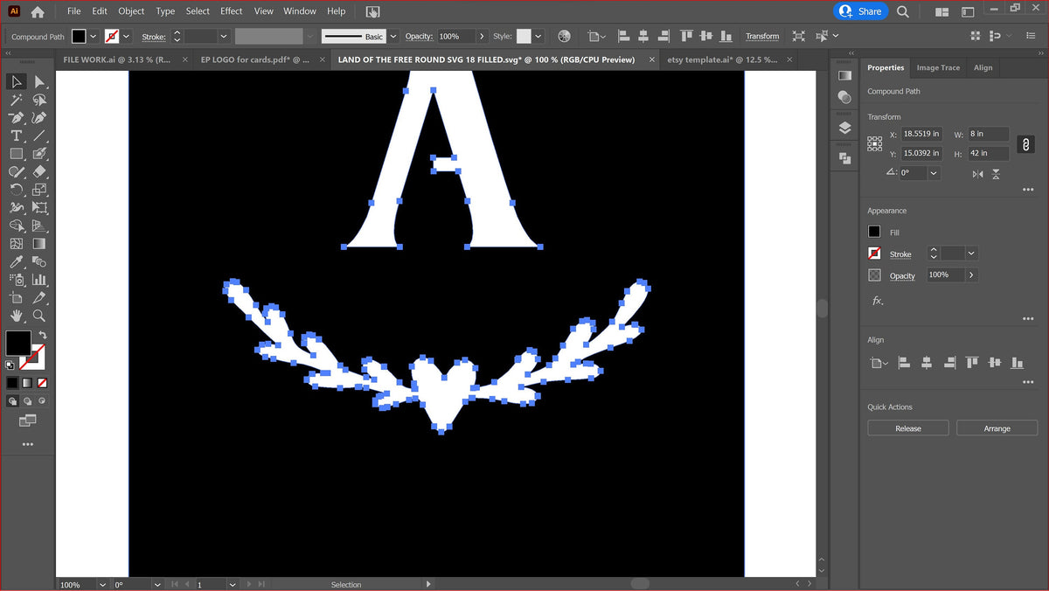Toggle constrain width and height proportions
The width and height of the screenshot is (1049, 591).
[1026, 144]
